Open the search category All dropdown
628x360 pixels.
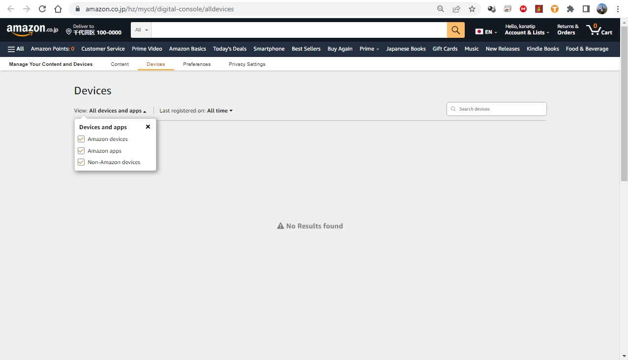click(141, 30)
